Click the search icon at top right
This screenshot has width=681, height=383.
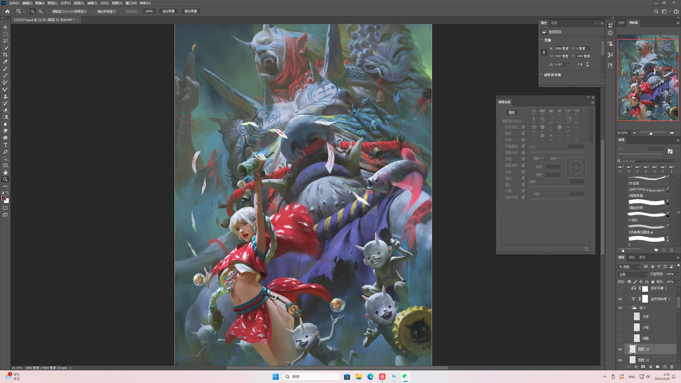point(656,11)
